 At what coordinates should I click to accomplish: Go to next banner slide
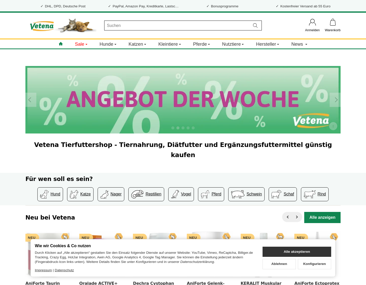click(335, 100)
